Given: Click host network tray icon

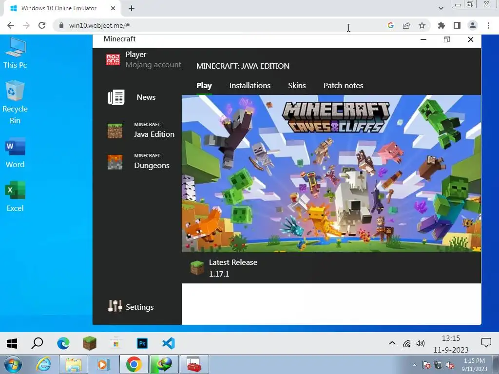Looking at the screenshot, I should (438, 365).
